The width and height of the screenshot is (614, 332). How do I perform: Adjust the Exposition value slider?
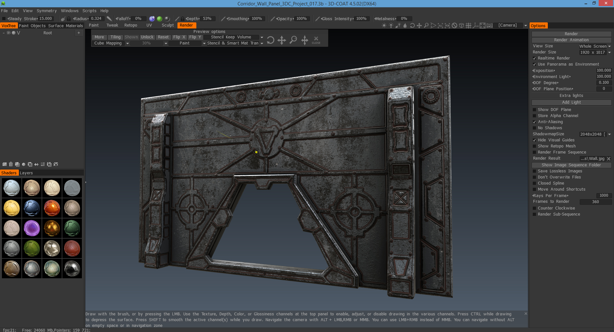[x=604, y=71]
